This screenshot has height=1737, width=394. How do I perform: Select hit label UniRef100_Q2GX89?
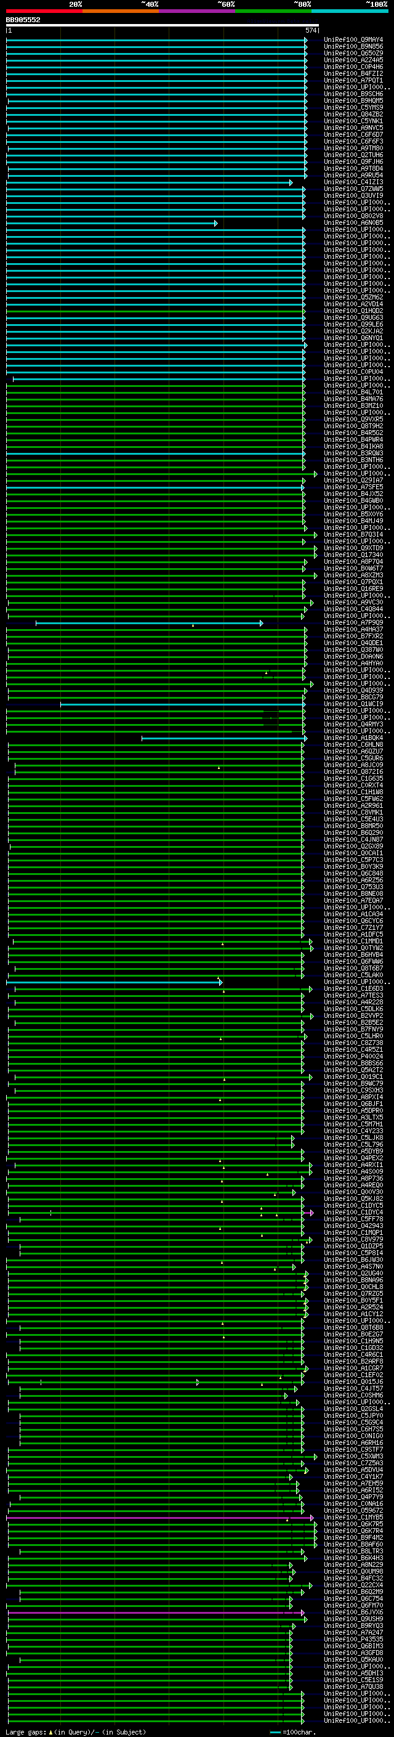(353, 847)
